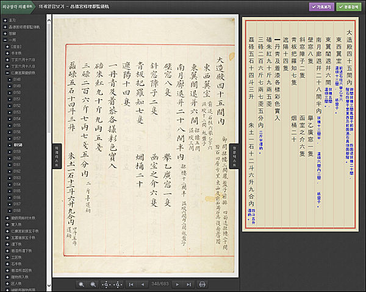
Task: Expand the 昌德宮修理都監儀軌 tree node
Action: point(5,27)
